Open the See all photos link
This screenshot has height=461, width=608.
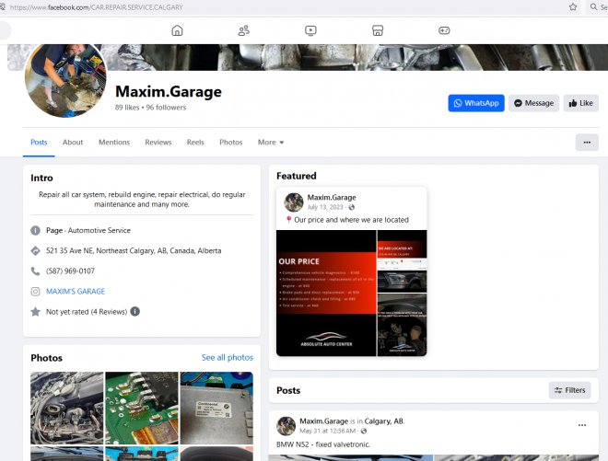tap(227, 357)
